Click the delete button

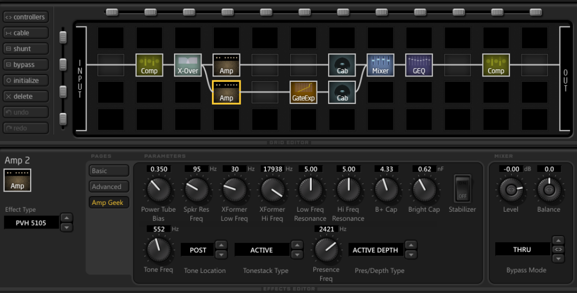click(26, 96)
